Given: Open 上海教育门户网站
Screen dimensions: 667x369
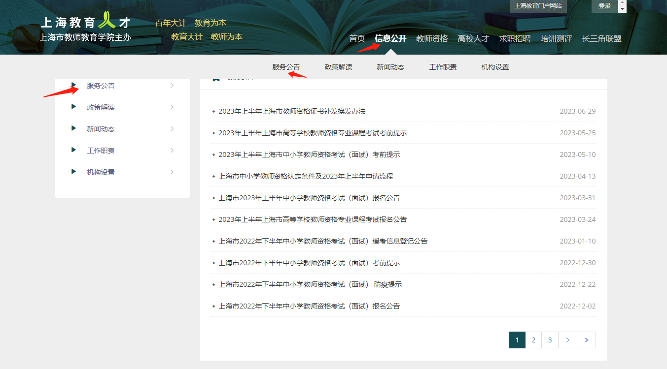Looking at the screenshot, I should click(538, 6).
